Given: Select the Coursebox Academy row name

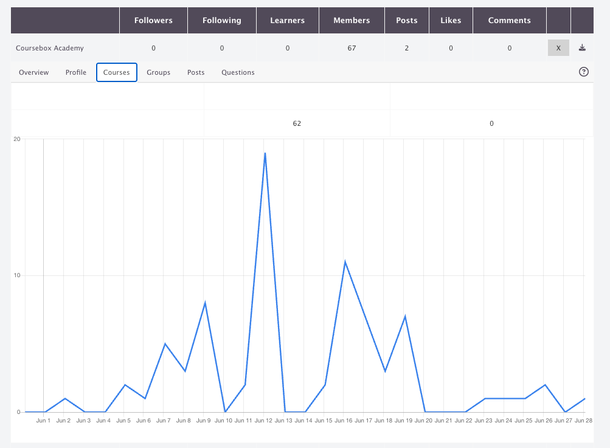Looking at the screenshot, I should [50, 48].
